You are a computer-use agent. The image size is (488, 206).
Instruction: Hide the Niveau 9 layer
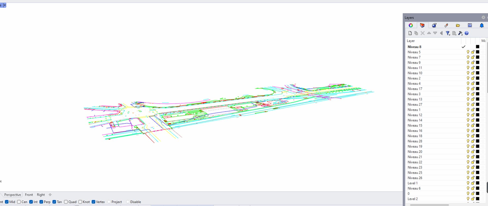[468, 62]
